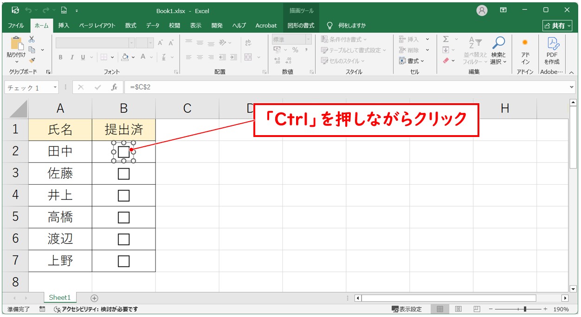The width and height of the screenshot is (581, 317).
Task: Toggle the checkbox in 佐藤 row
Action: coord(123,174)
